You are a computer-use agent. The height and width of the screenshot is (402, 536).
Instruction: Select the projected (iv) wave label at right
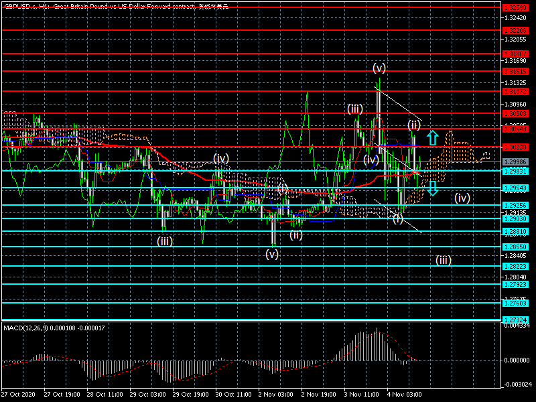(x=462, y=198)
